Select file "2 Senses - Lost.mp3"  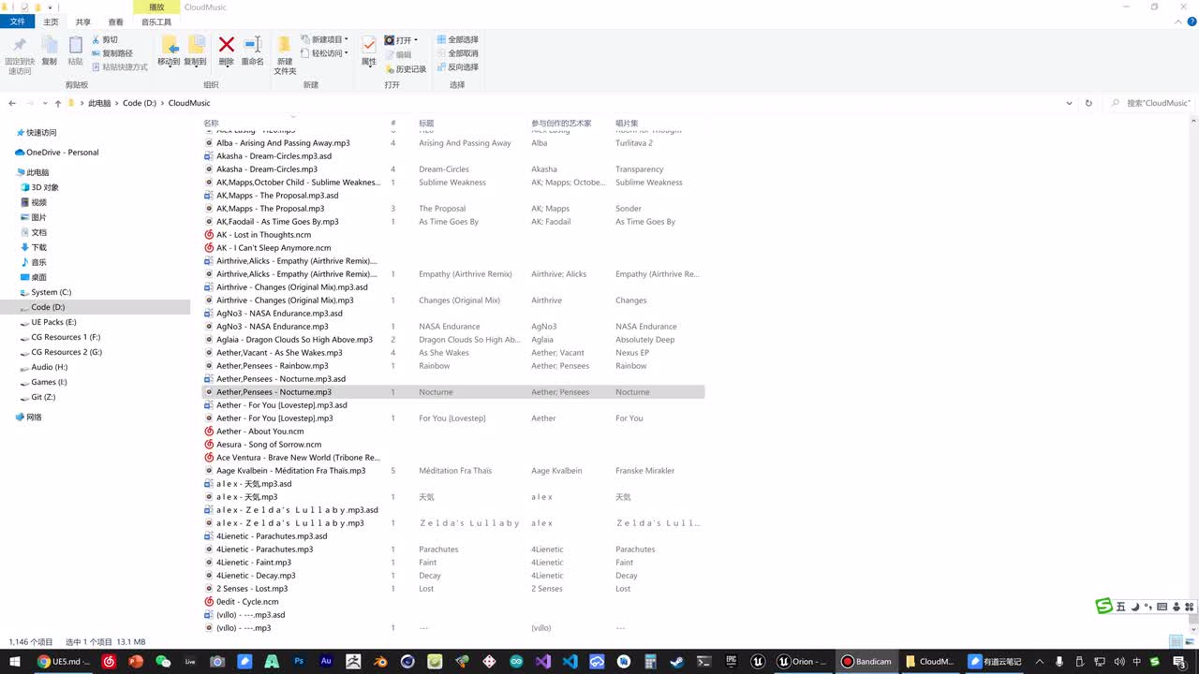coord(252,589)
